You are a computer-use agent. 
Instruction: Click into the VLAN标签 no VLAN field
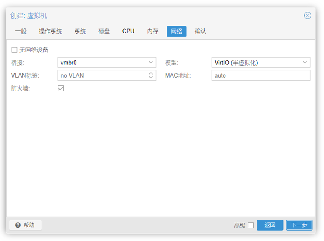pos(103,75)
